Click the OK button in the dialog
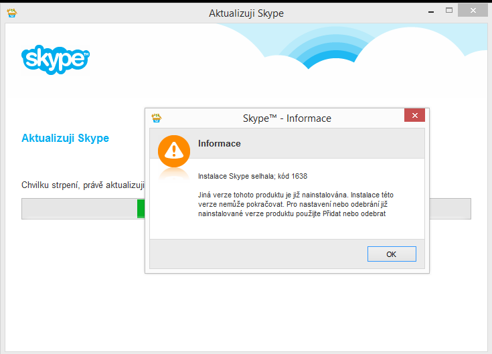The height and width of the screenshot is (354, 492). click(392, 254)
